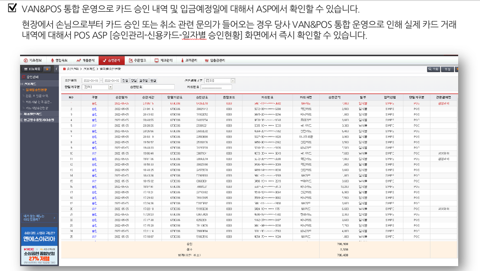Open the dropdown next to 카드번호 filter row above
480x271 pixels.
pyautogui.click(x=233, y=81)
